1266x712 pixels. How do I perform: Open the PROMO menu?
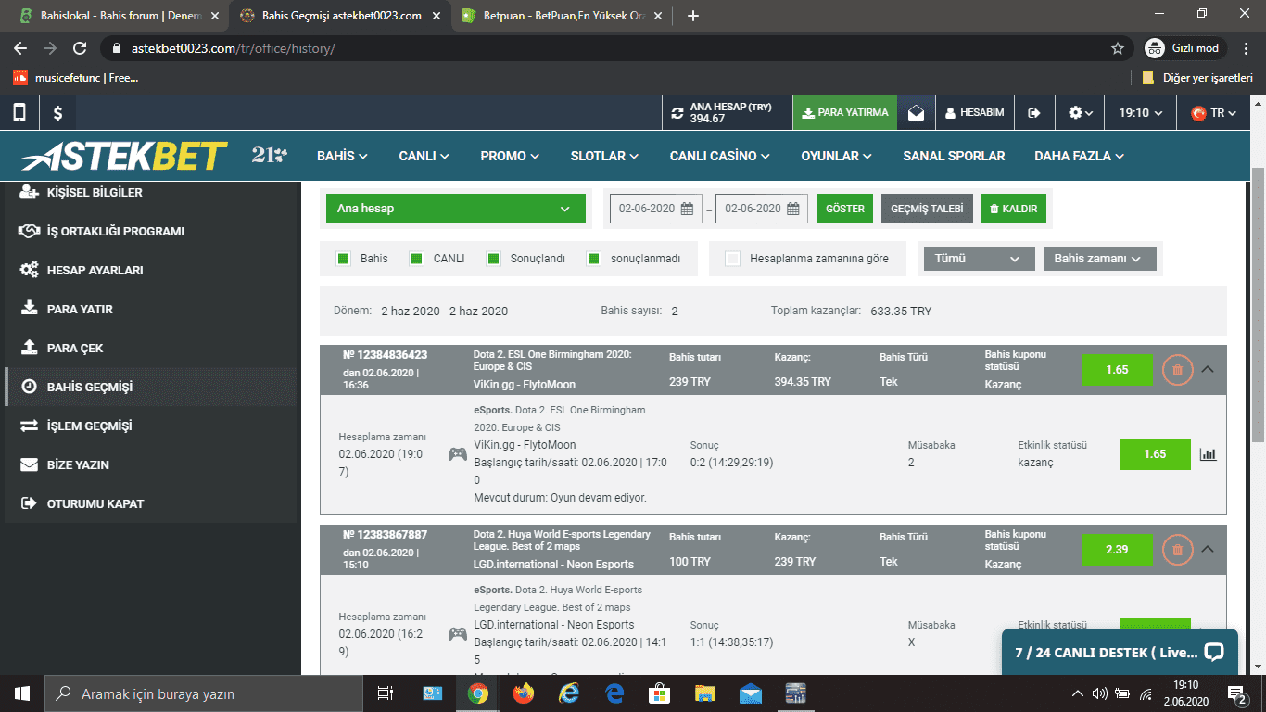(510, 156)
